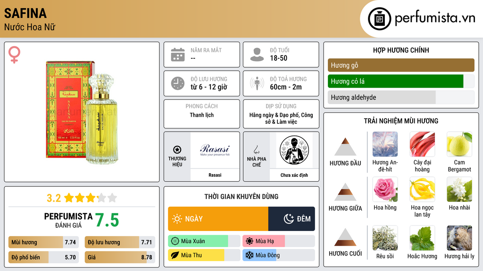Click the Hương gỗ accord bar
This screenshot has width=483, height=271.
coord(401,65)
